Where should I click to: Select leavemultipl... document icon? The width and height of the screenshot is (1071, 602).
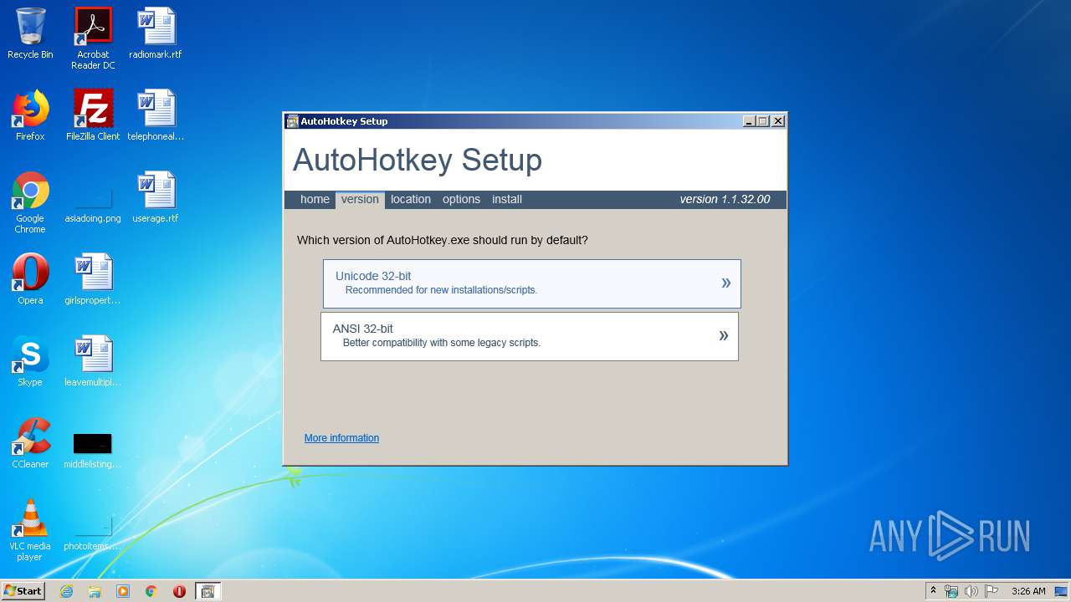[93, 361]
